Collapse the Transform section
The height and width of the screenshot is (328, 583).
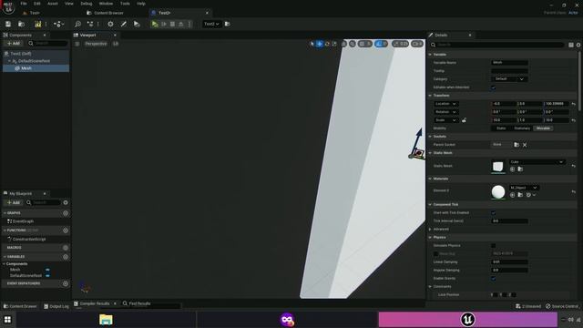click(x=430, y=96)
